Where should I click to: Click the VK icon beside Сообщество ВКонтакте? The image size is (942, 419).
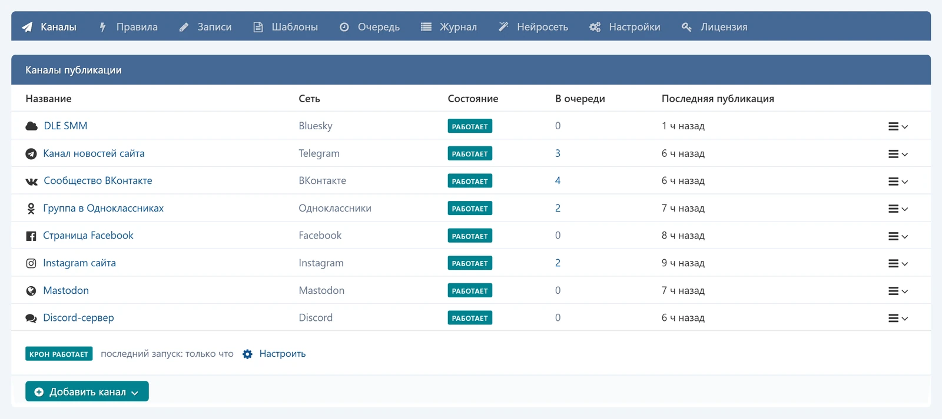coord(31,182)
